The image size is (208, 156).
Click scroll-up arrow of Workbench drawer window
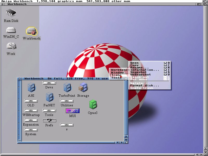pos(126,137)
